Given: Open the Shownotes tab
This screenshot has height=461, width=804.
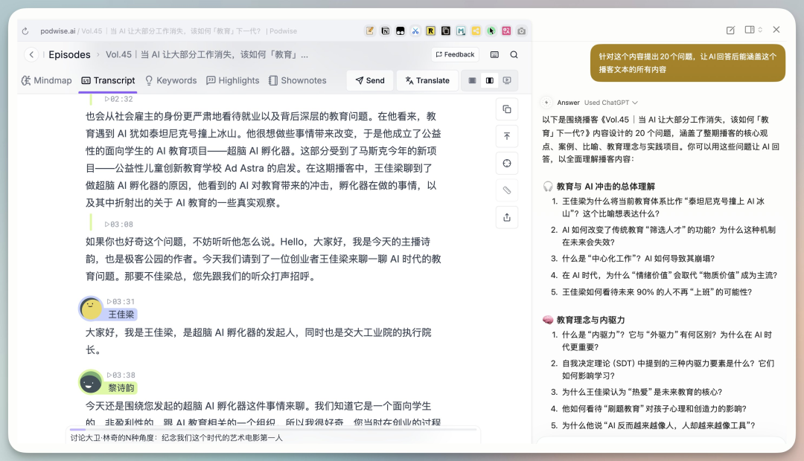Looking at the screenshot, I should 298,80.
